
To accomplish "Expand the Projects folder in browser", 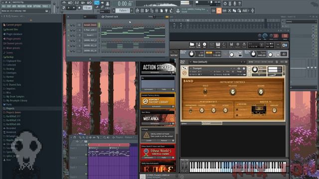I will 10,108.
